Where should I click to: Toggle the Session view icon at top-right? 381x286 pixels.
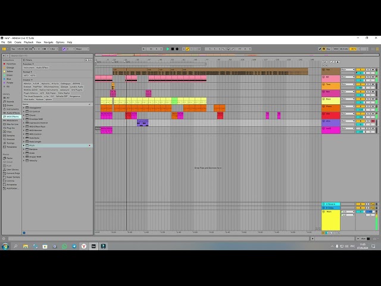point(373,49)
